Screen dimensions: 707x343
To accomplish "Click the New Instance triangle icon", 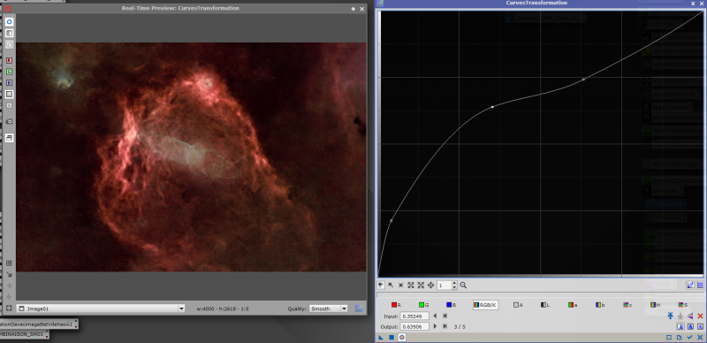I will [382, 338].
